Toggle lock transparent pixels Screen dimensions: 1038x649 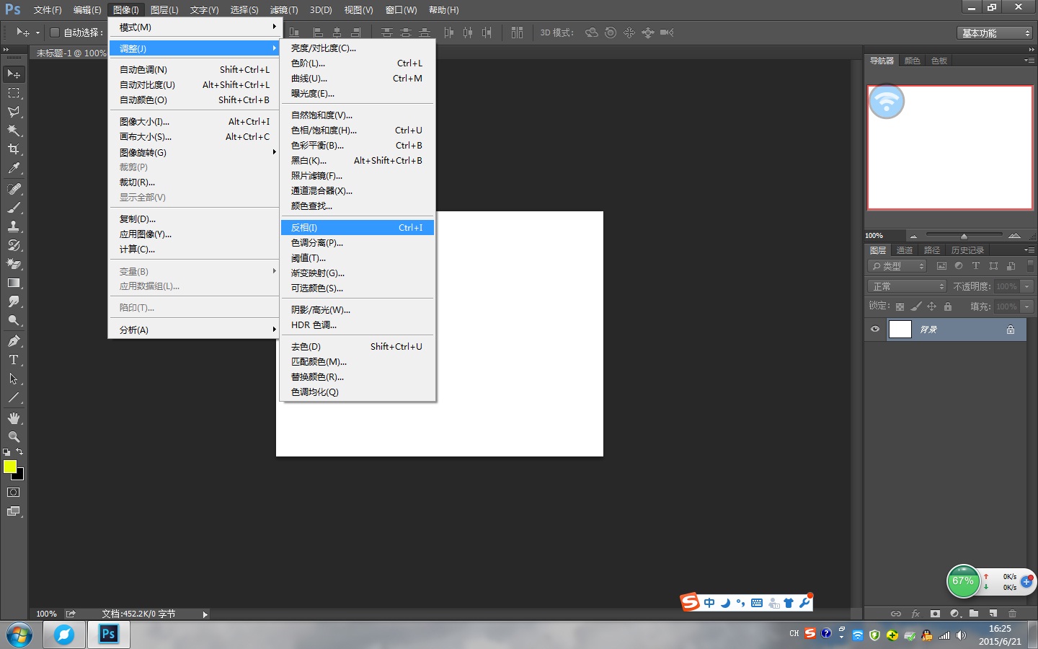click(900, 306)
